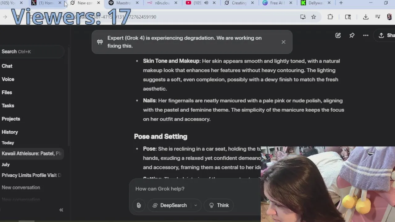Viewport: 395px width, 222px height.
Task: Click the webcam overlay video thumbnail
Action: tap(328, 184)
